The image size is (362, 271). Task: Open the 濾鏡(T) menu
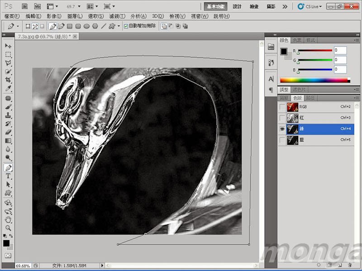(117, 16)
